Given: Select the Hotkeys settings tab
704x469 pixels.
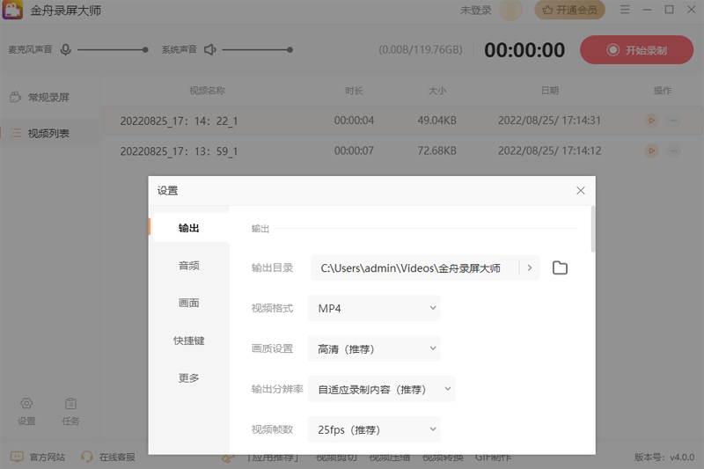Looking at the screenshot, I should (x=188, y=341).
